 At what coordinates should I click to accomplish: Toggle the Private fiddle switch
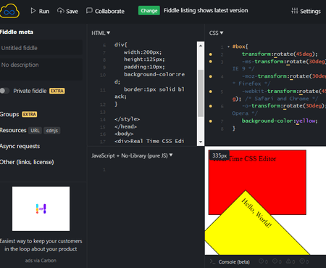[x=4, y=91]
